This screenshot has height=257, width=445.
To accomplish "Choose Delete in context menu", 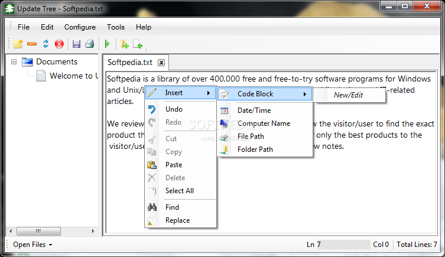I will 181,178.
